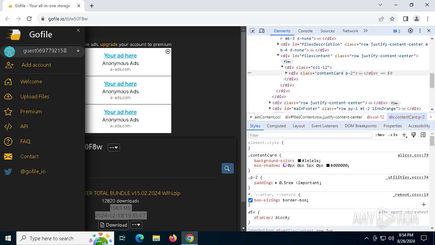Expand the guest account dropdown arrow

(x=78, y=51)
